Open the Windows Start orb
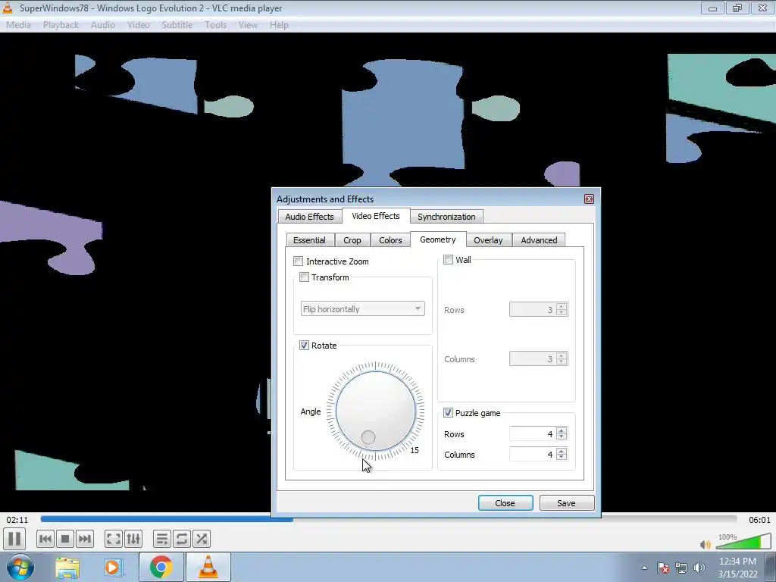The height and width of the screenshot is (582, 776). coord(20,567)
